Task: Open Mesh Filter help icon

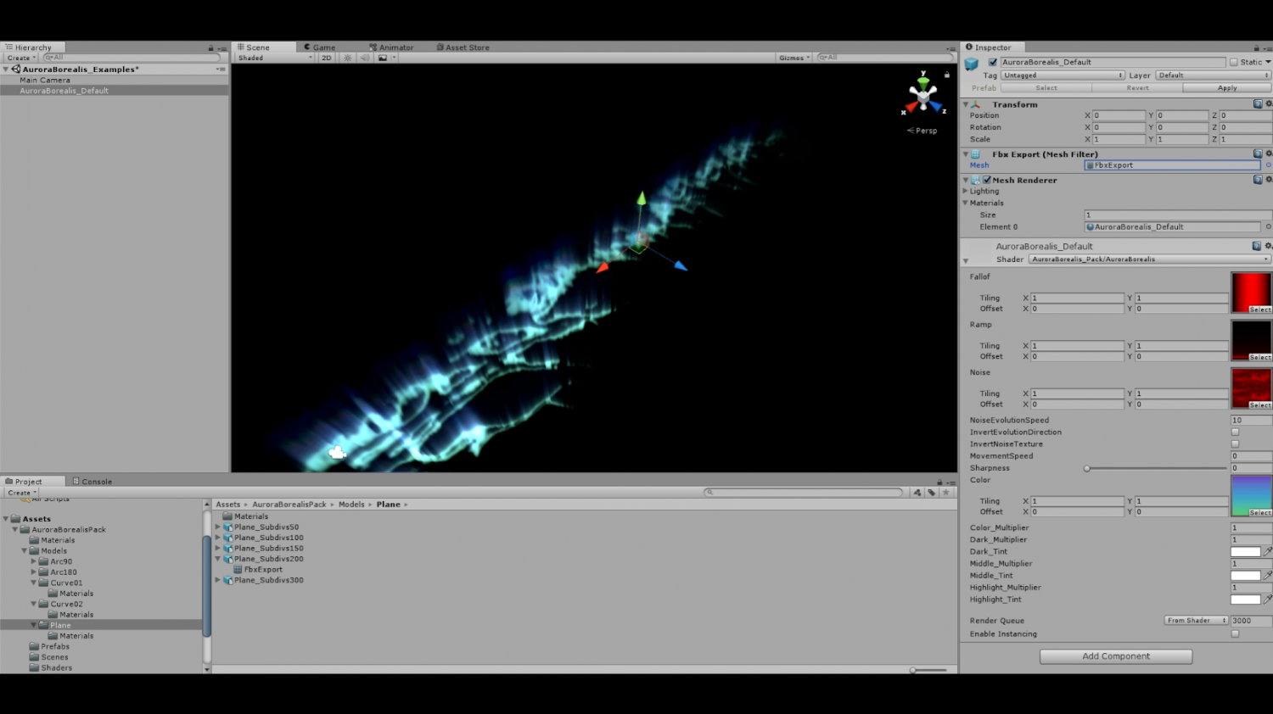Action: pos(1258,154)
